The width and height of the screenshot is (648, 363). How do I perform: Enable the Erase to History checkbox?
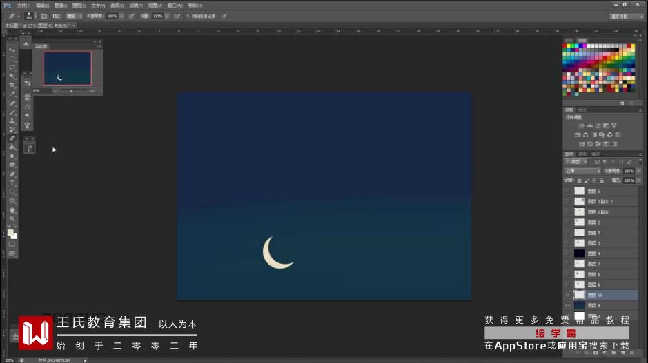[x=188, y=16]
